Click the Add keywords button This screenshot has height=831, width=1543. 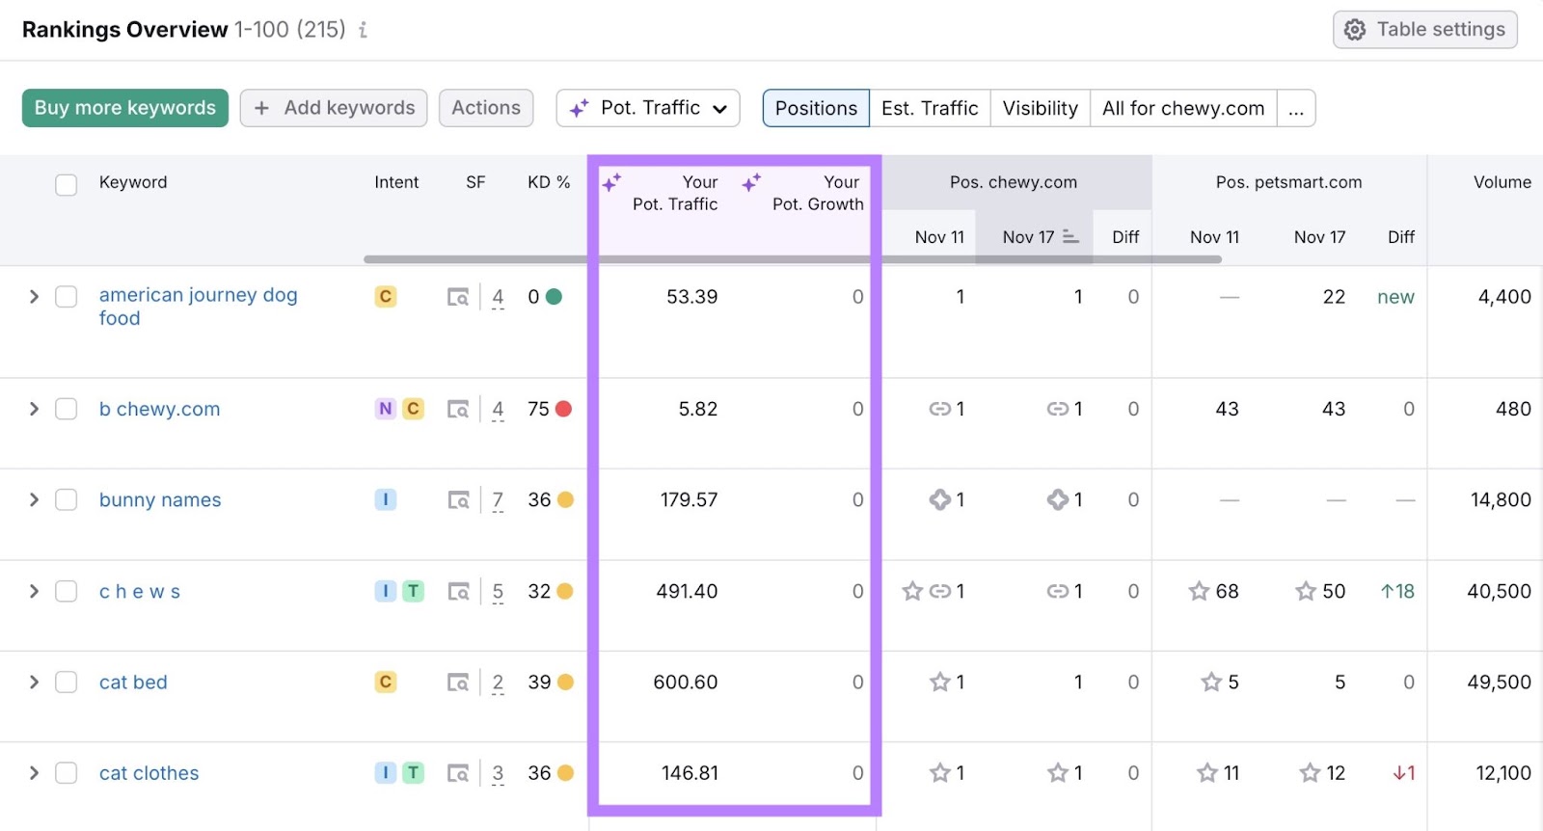tap(335, 108)
